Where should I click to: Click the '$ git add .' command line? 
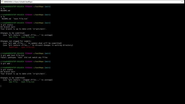coord(6,64)
